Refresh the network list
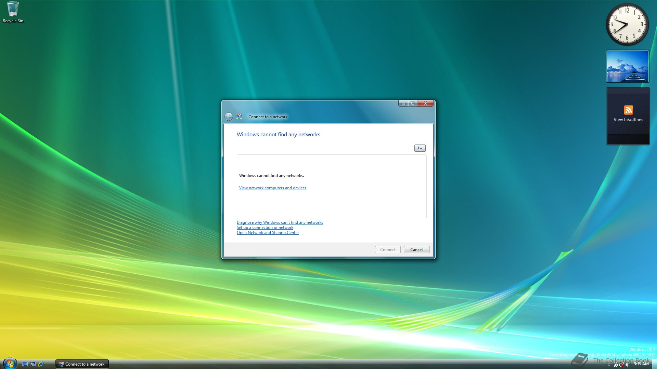 tap(420, 148)
